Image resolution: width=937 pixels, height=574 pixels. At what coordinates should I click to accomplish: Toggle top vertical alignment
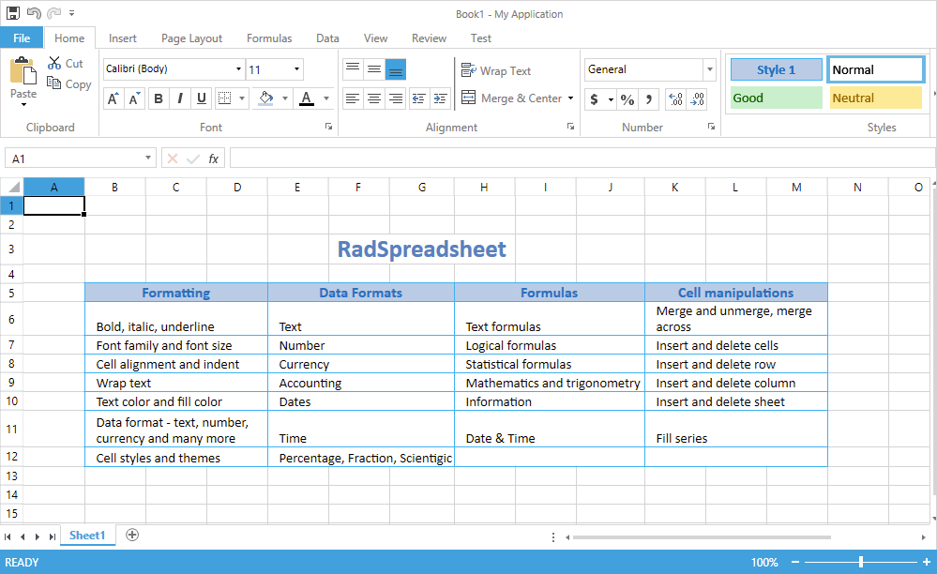tap(352, 69)
